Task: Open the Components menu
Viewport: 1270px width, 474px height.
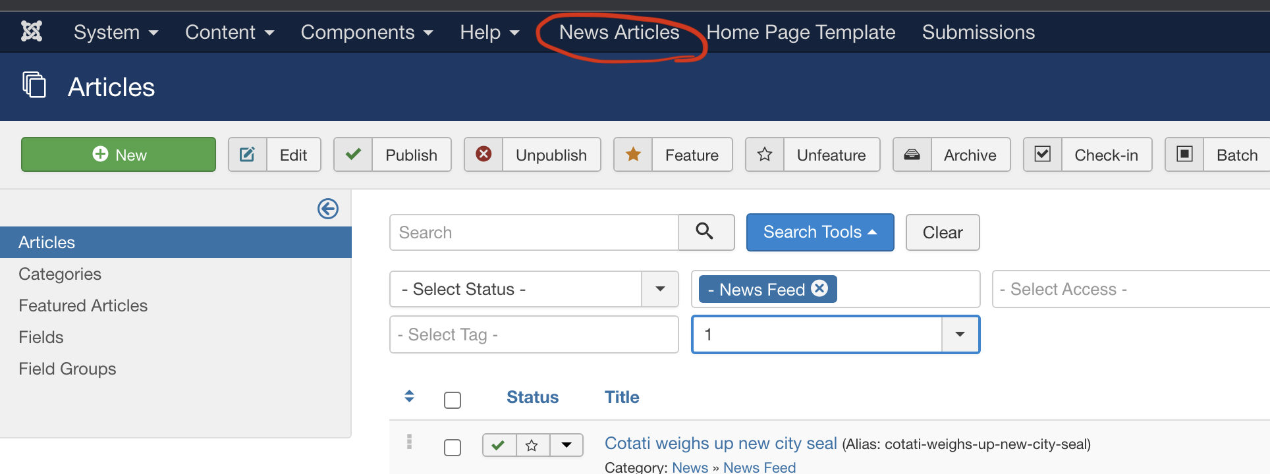Action: click(x=366, y=32)
